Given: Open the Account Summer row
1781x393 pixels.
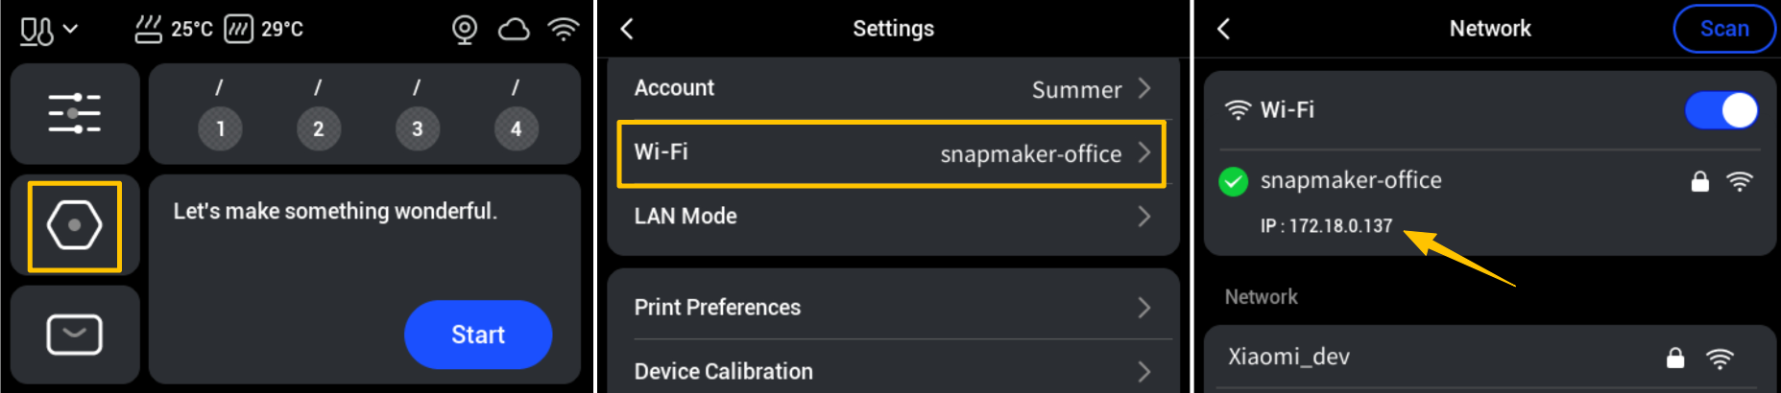Looking at the screenshot, I should pos(892,88).
